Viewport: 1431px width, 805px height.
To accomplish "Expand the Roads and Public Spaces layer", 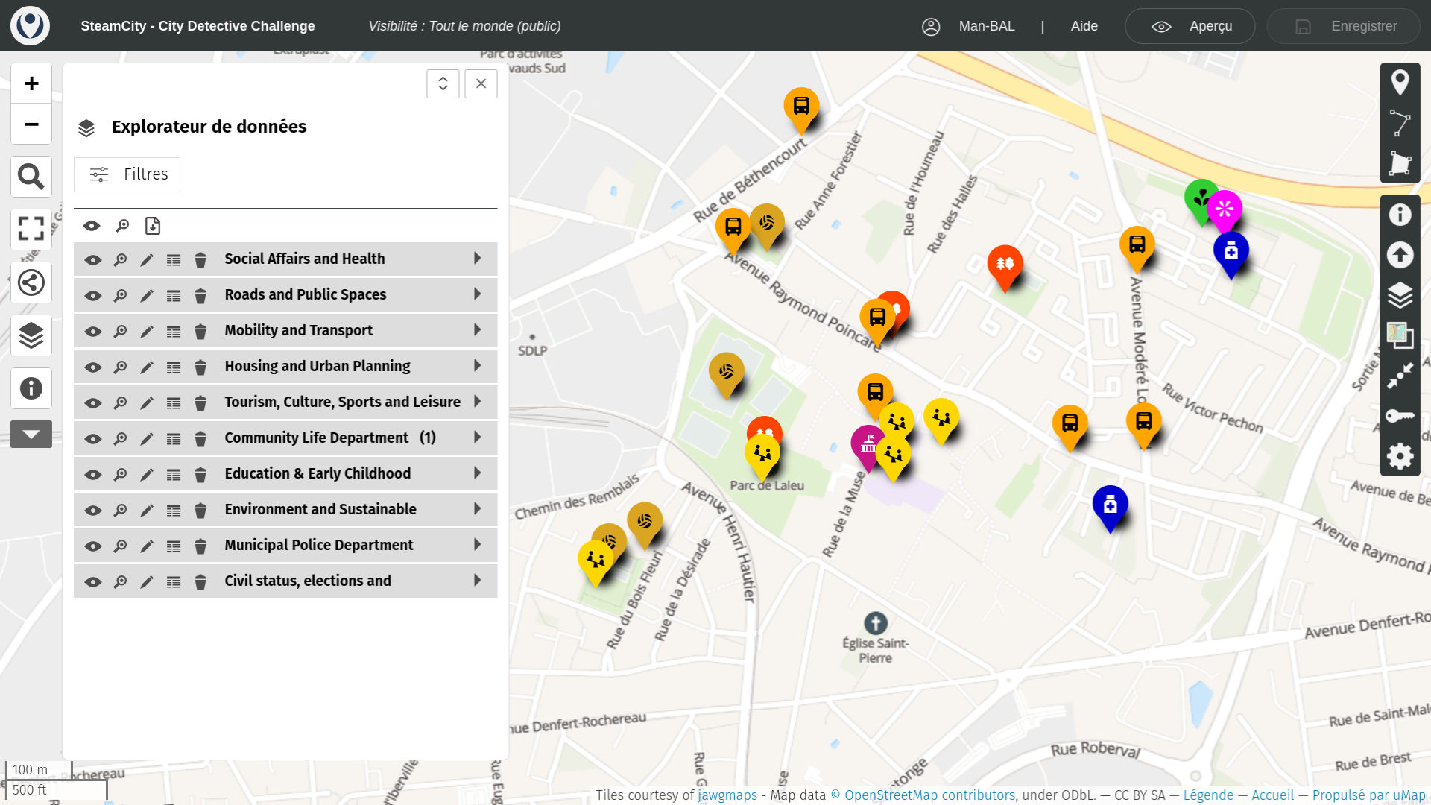I will pos(478,294).
